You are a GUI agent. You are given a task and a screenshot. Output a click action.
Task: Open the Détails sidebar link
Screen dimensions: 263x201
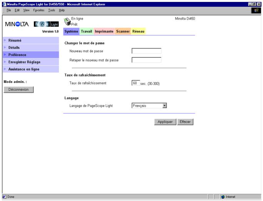pyautogui.click(x=31, y=48)
